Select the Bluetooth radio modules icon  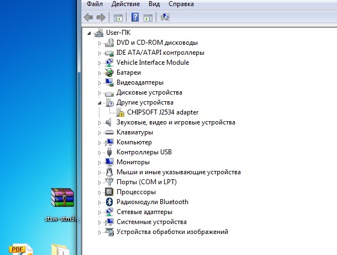(109, 202)
